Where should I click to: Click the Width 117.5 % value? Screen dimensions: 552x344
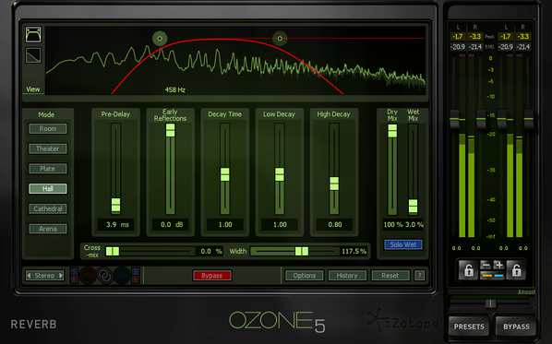point(354,251)
